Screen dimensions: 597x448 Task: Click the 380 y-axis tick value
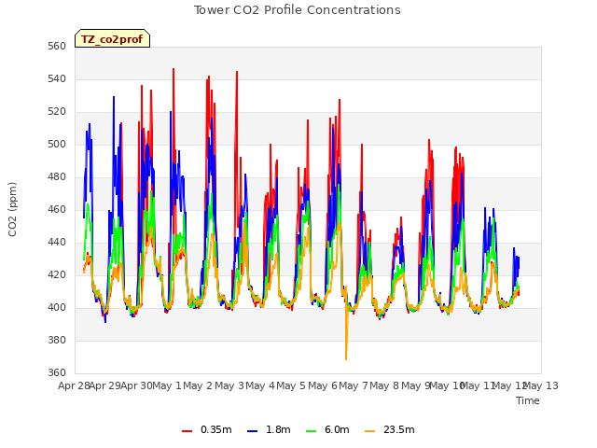[57, 341]
